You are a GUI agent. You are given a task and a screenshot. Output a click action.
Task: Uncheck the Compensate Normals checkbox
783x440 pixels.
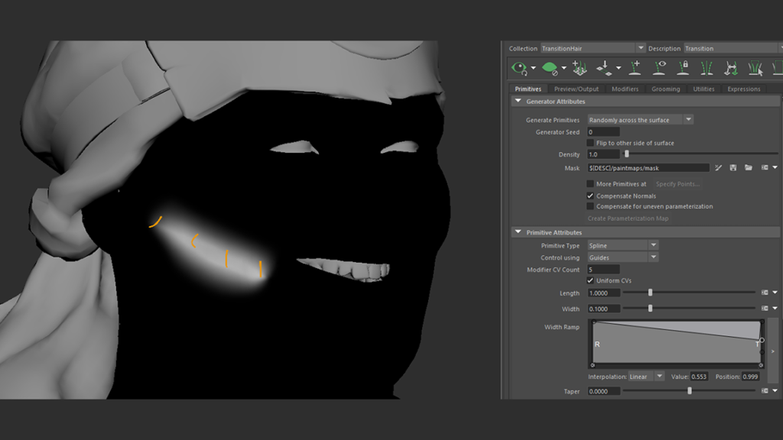[x=590, y=196]
